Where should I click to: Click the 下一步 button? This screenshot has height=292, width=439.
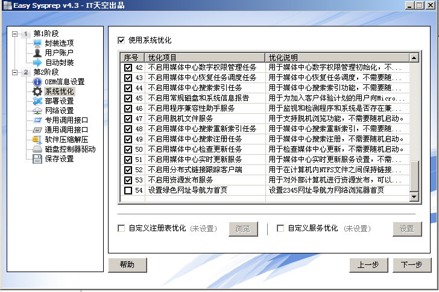coord(412,265)
